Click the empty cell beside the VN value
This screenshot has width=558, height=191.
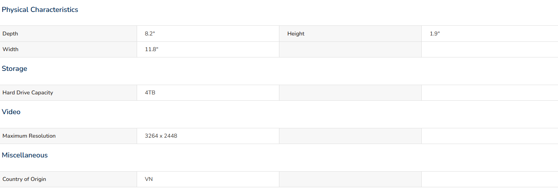350,179
